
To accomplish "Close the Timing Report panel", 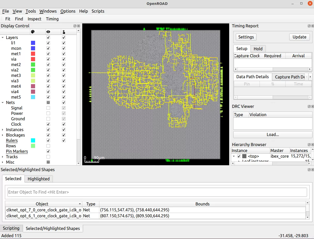I will [x=312, y=26].
